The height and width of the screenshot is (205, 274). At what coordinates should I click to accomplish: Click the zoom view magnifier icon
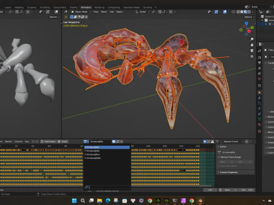(252, 39)
